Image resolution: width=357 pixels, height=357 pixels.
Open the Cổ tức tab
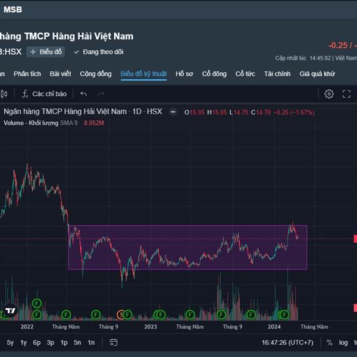(x=245, y=74)
